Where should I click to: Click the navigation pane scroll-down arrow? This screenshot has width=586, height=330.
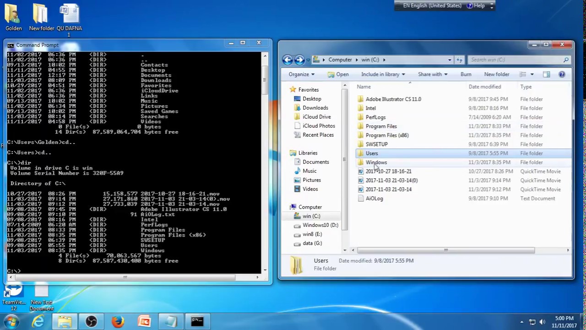(x=345, y=250)
